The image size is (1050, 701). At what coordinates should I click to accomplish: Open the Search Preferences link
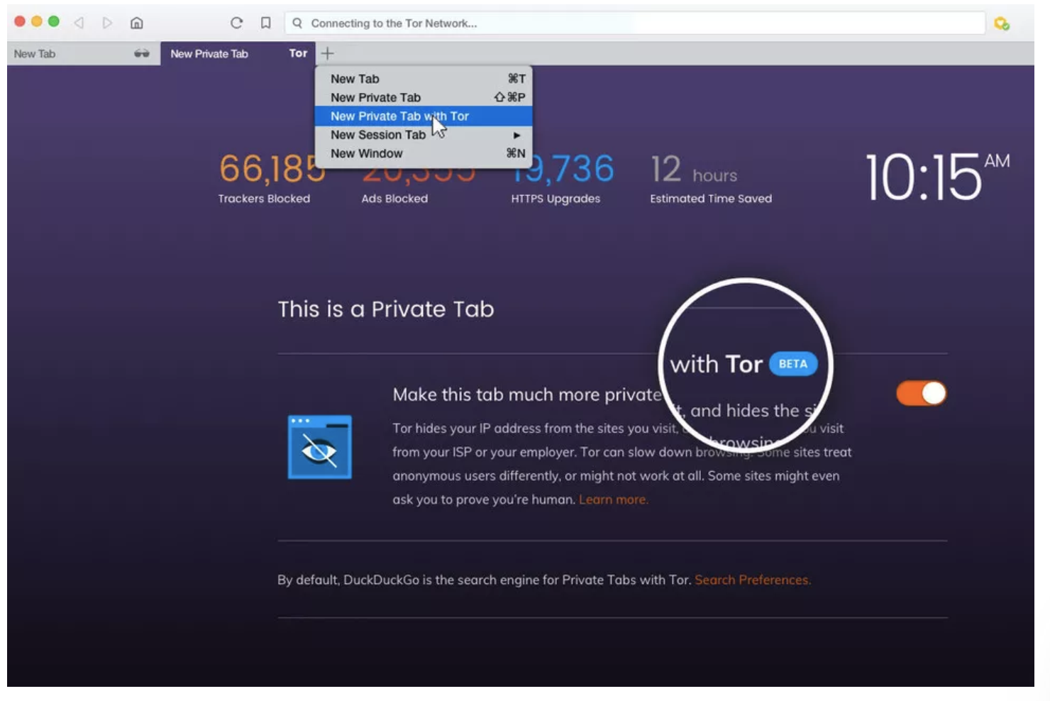pos(752,580)
